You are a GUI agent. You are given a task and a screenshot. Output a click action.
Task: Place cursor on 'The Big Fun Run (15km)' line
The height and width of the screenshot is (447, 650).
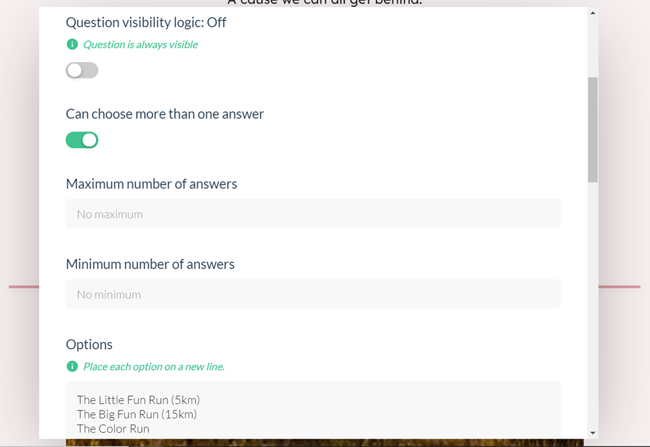pos(137,414)
